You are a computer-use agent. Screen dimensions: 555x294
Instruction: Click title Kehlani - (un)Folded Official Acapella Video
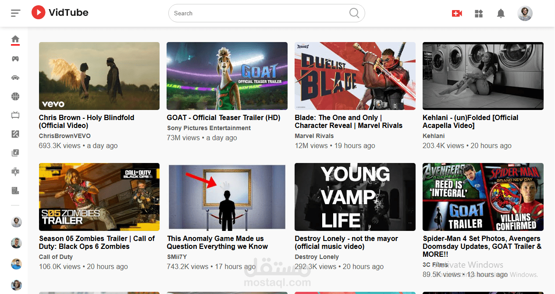click(x=470, y=121)
